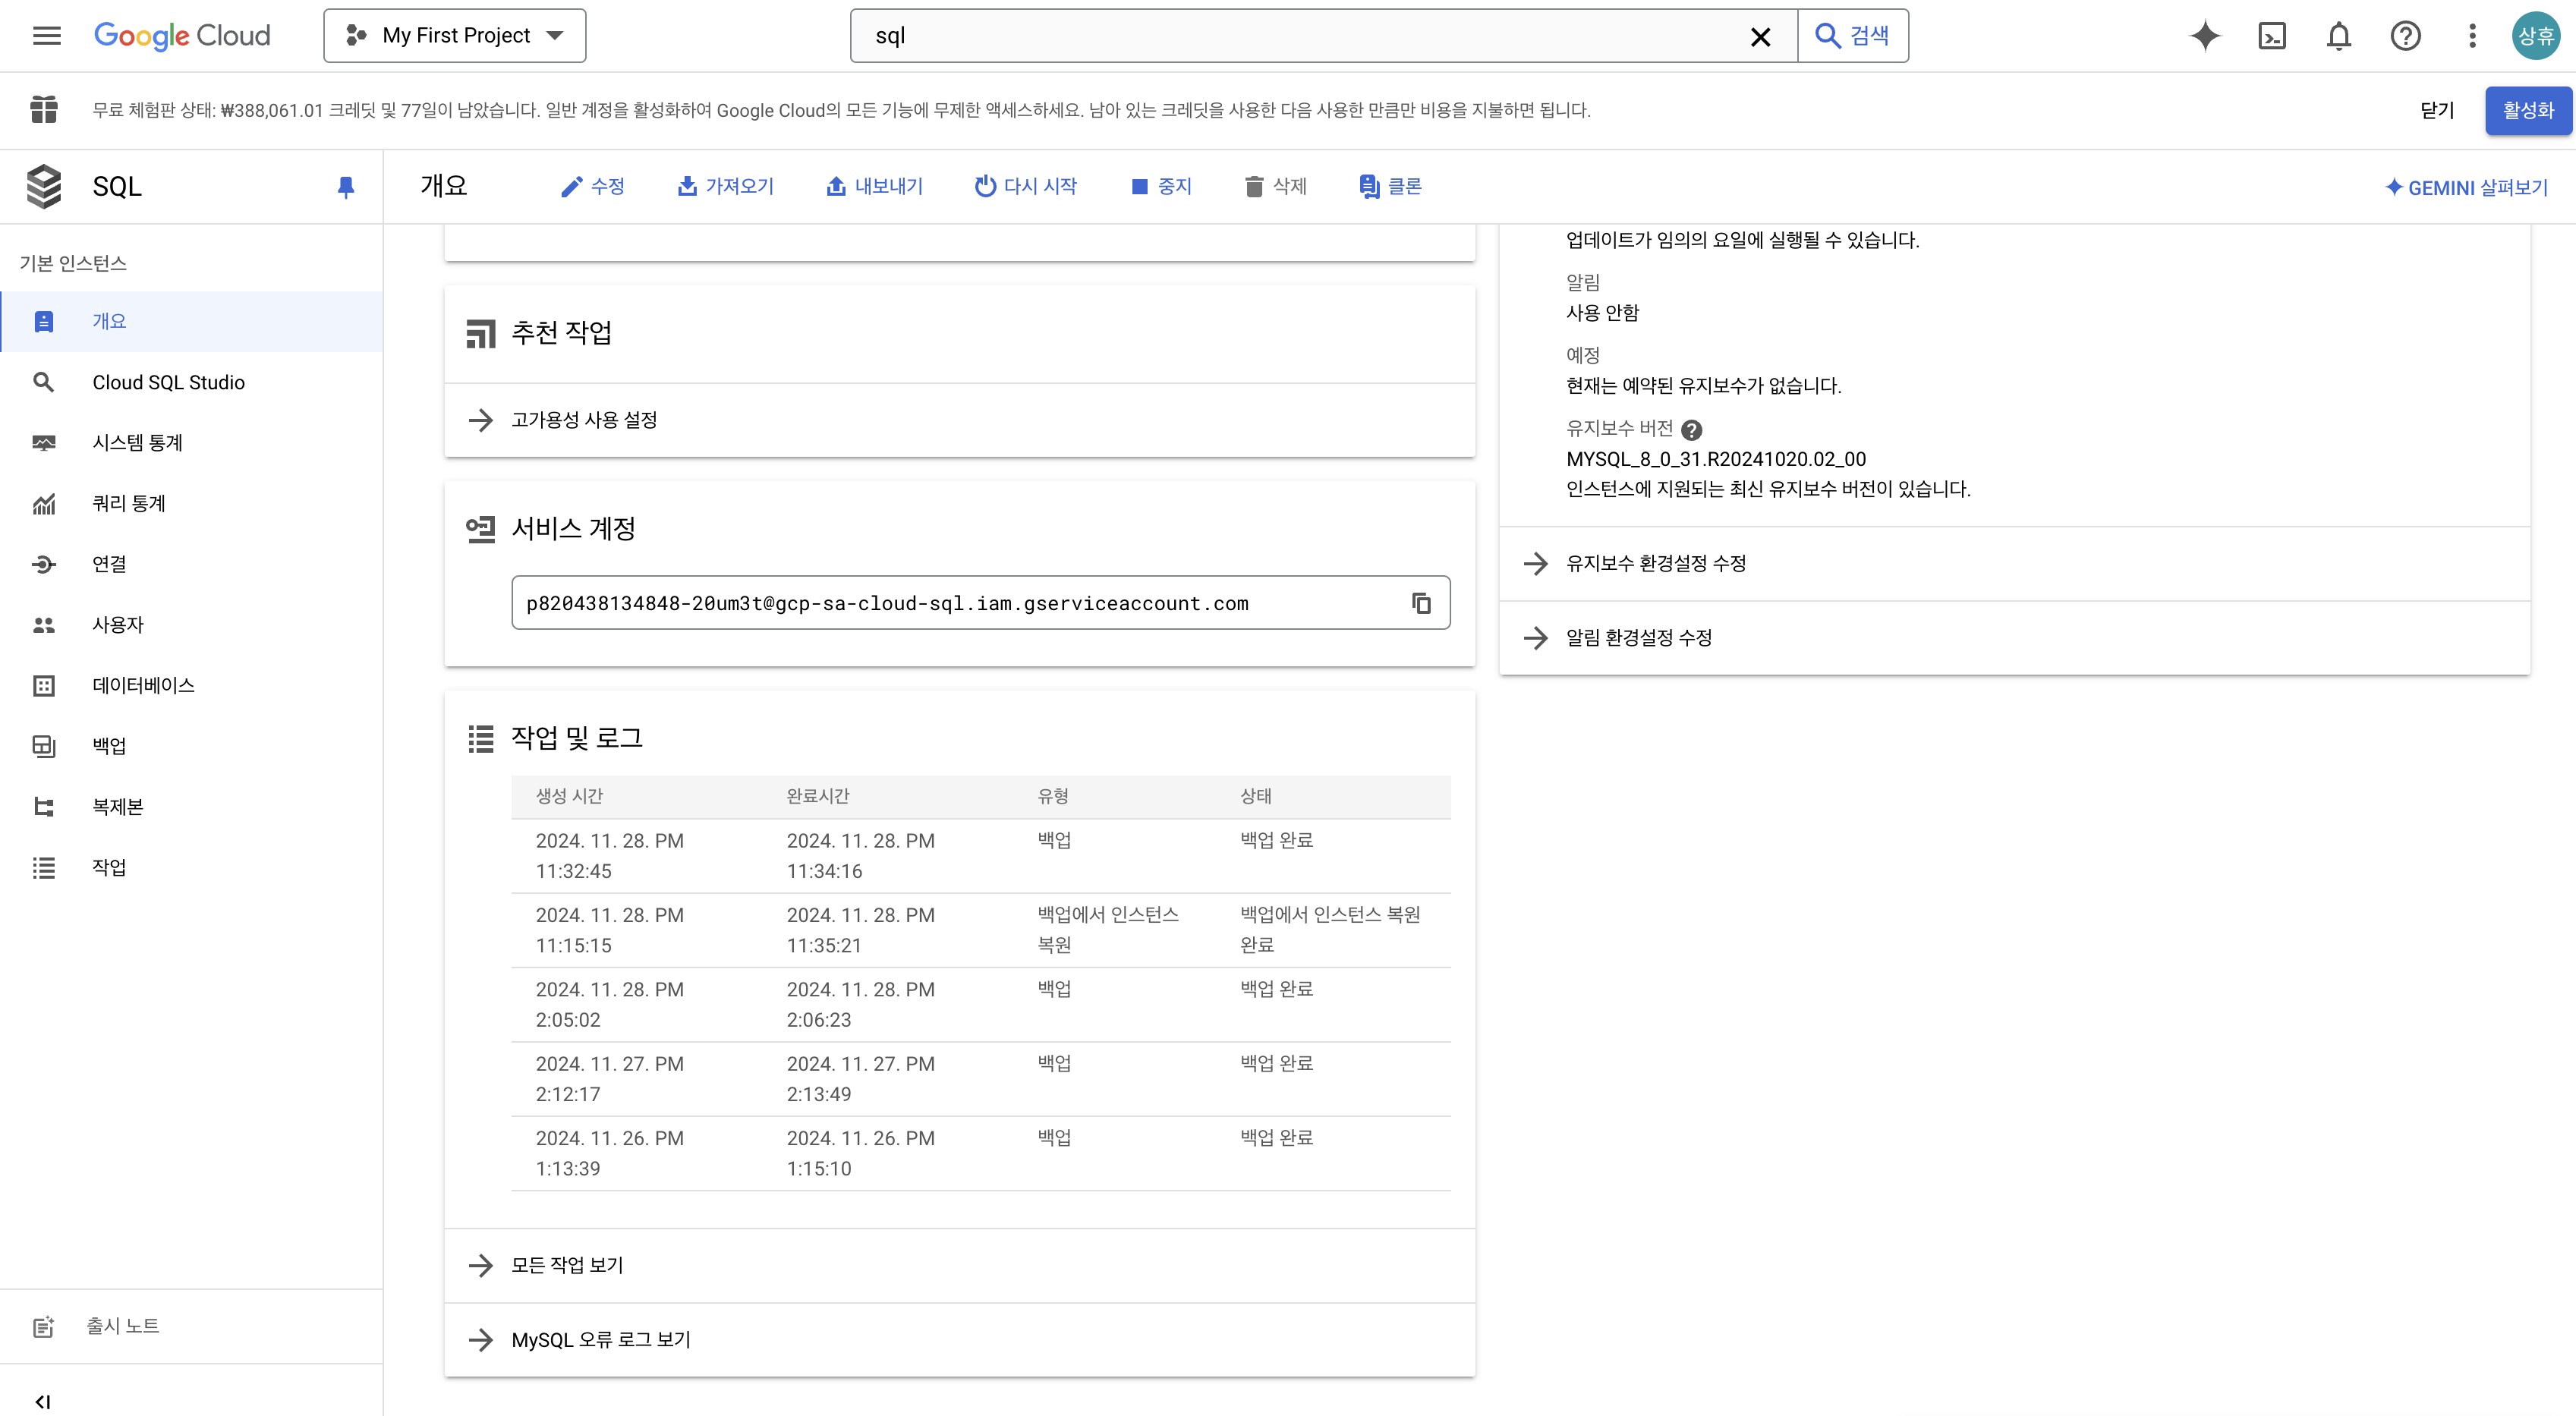The height and width of the screenshot is (1416, 2576).
Task: Open 사용자 in sidebar
Action: [191, 624]
